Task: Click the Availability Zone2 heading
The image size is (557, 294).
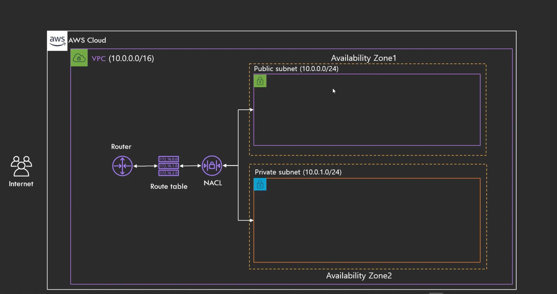Action: tap(359, 275)
